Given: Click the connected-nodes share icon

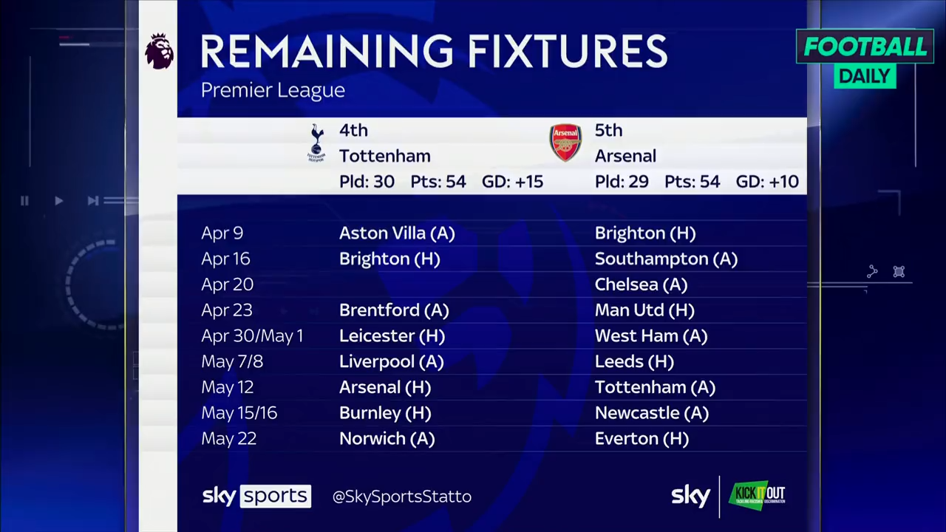Looking at the screenshot, I should click(872, 272).
